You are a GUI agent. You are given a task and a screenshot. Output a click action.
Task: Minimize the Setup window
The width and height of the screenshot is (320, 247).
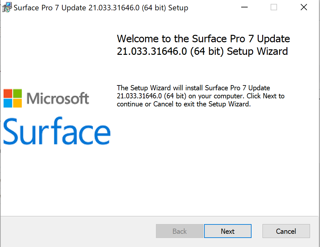(x=244, y=7)
